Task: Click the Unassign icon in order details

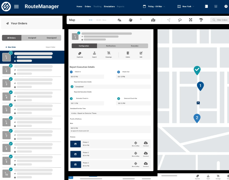Action: [108, 53]
